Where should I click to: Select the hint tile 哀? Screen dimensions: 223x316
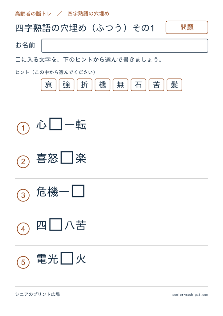48,85
